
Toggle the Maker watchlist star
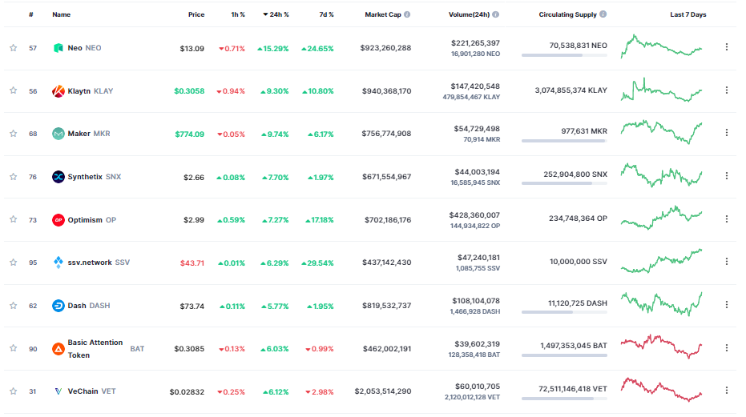14,134
